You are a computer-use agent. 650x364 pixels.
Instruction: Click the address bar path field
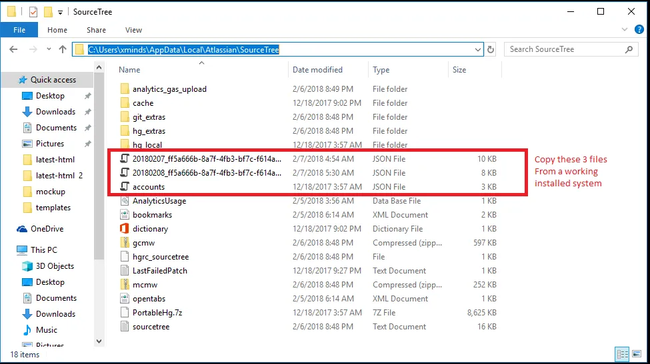click(x=278, y=50)
